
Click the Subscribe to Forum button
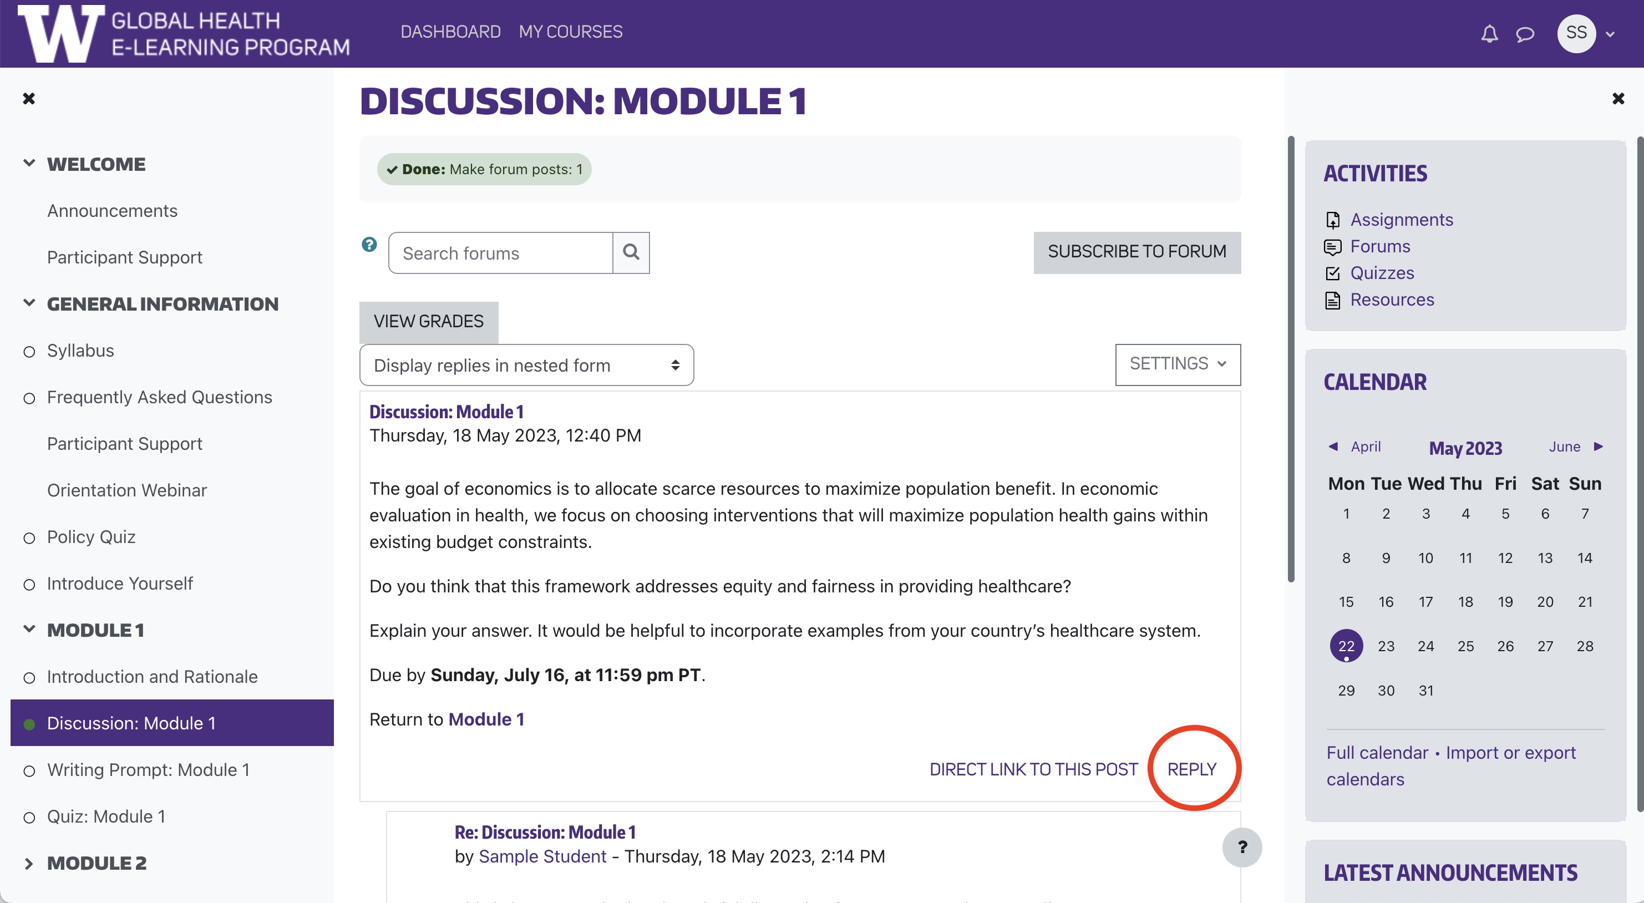pyautogui.click(x=1136, y=252)
